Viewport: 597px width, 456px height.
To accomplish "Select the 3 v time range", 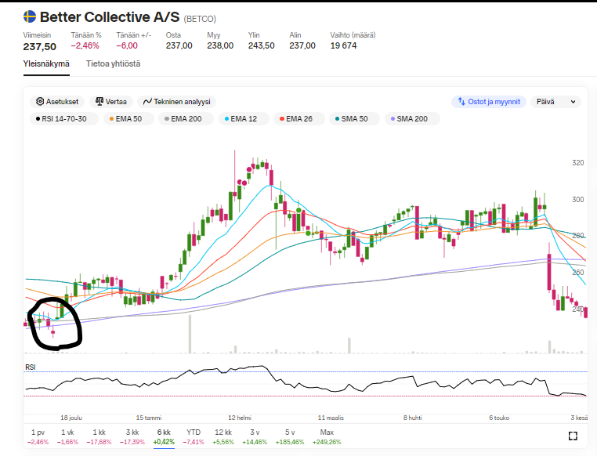I will click(255, 436).
